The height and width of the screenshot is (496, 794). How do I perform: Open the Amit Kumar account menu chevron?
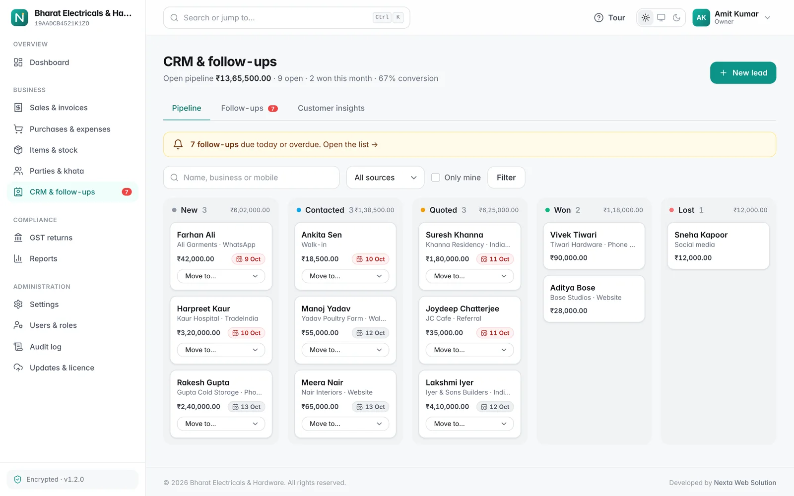pyautogui.click(x=768, y=18)
